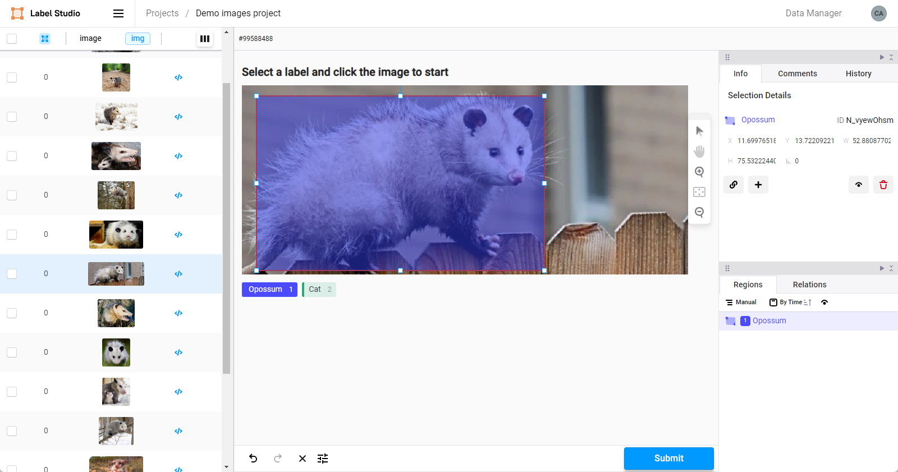Open the By Time ordering dropdown
The width and height of the screenshot is (898, 472).
click(786, 303)
